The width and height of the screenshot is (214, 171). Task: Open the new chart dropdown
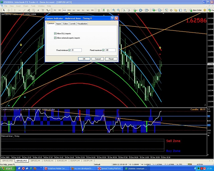[154, 10]
